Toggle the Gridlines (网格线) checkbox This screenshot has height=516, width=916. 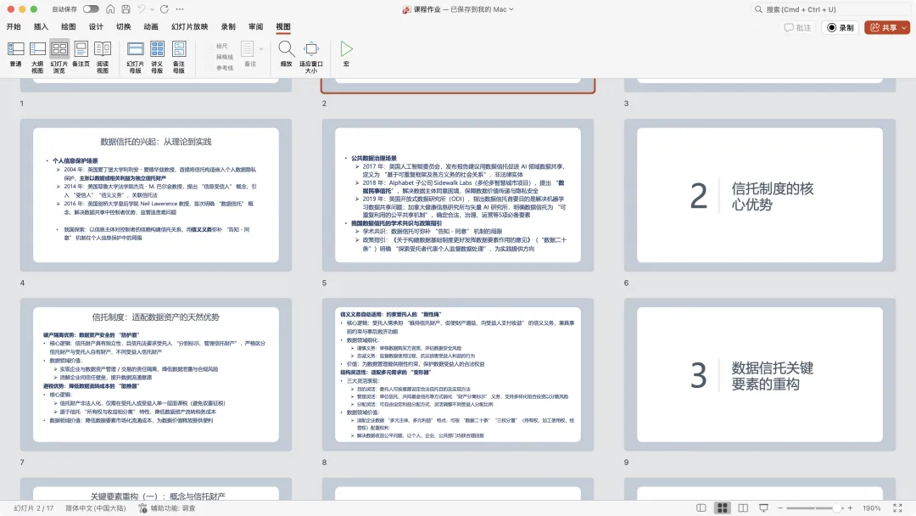(x=209, y=57)
